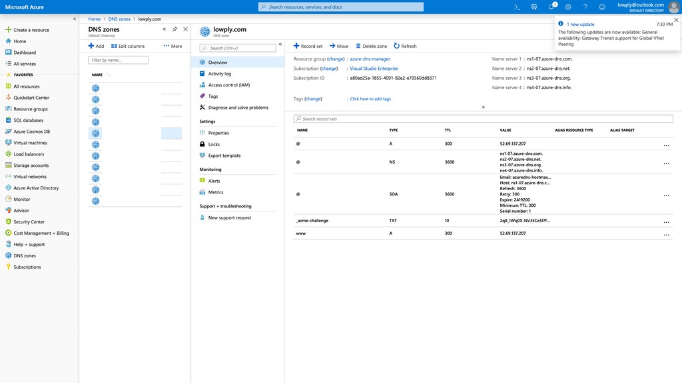Open Cloud Shell from top bar
Image resolution: width=682 pixels, height=383 pixels.
click(x=517, y=7)
